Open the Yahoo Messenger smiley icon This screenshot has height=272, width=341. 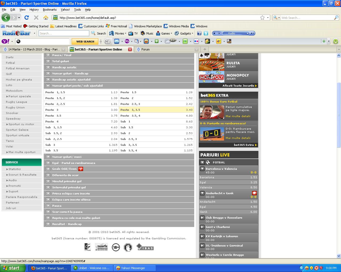[x=146, y=41]
